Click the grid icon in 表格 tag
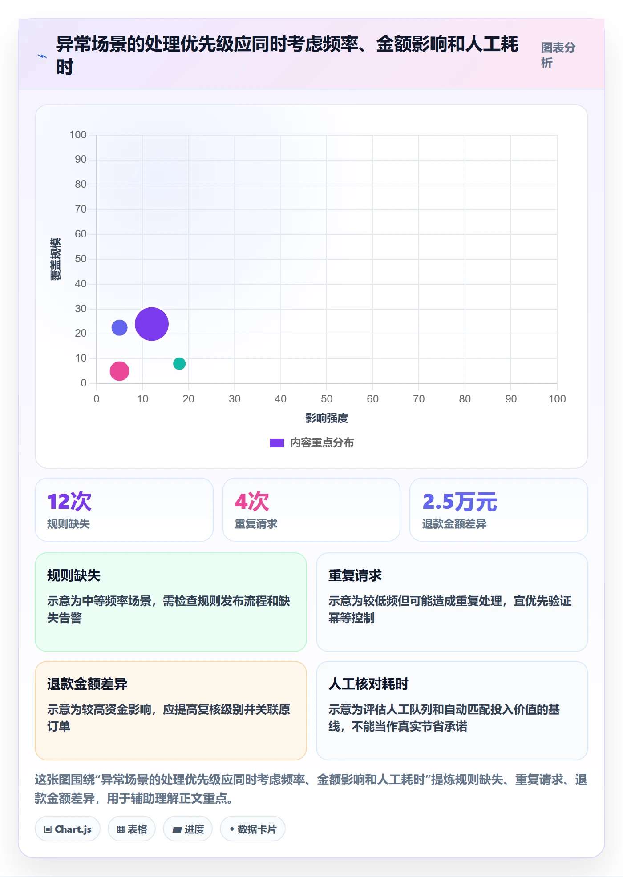623x877 pixels. [121, 829]
